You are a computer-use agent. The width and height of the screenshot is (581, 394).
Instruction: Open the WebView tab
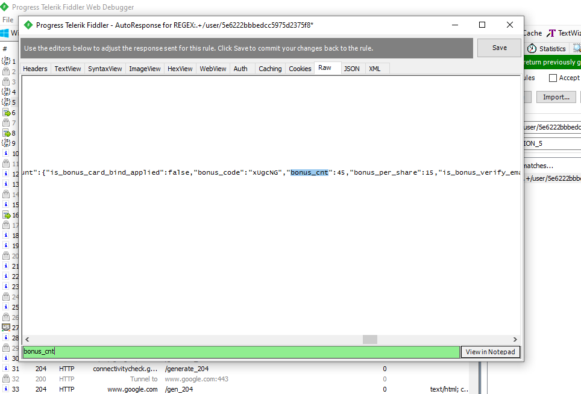(213, 69)
